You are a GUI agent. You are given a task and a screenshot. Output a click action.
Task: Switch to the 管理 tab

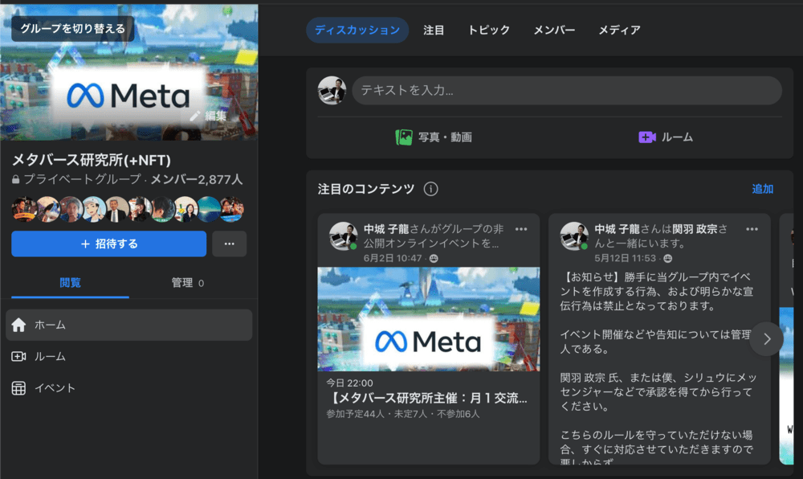(x=187, y=283)
